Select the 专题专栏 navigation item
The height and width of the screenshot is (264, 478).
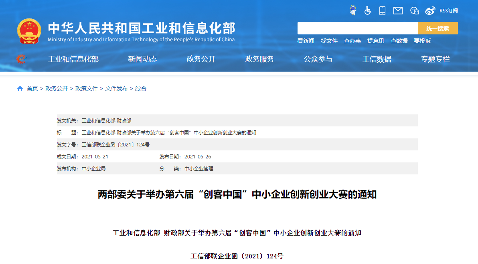click(435, 59)
